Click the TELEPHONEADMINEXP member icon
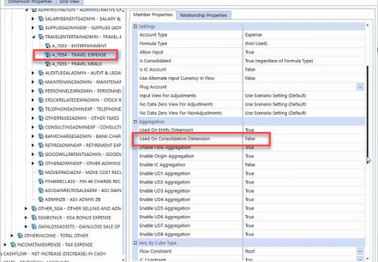Viewport: 378px width, 262px height. (x=41, y=109)
